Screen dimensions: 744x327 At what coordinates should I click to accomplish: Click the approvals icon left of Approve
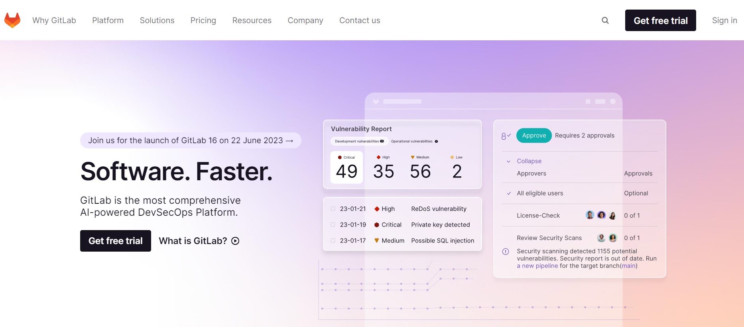(x=506, y=136)
